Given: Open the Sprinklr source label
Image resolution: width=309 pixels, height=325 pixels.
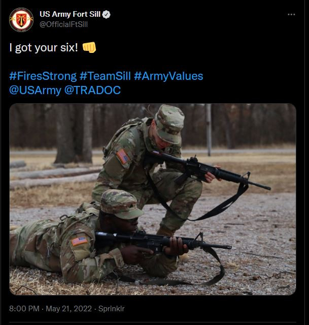Looking at the screenshot, I should click(112, 309).
